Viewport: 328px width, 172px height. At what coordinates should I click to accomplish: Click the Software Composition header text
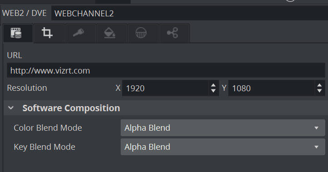pos(71,108)
